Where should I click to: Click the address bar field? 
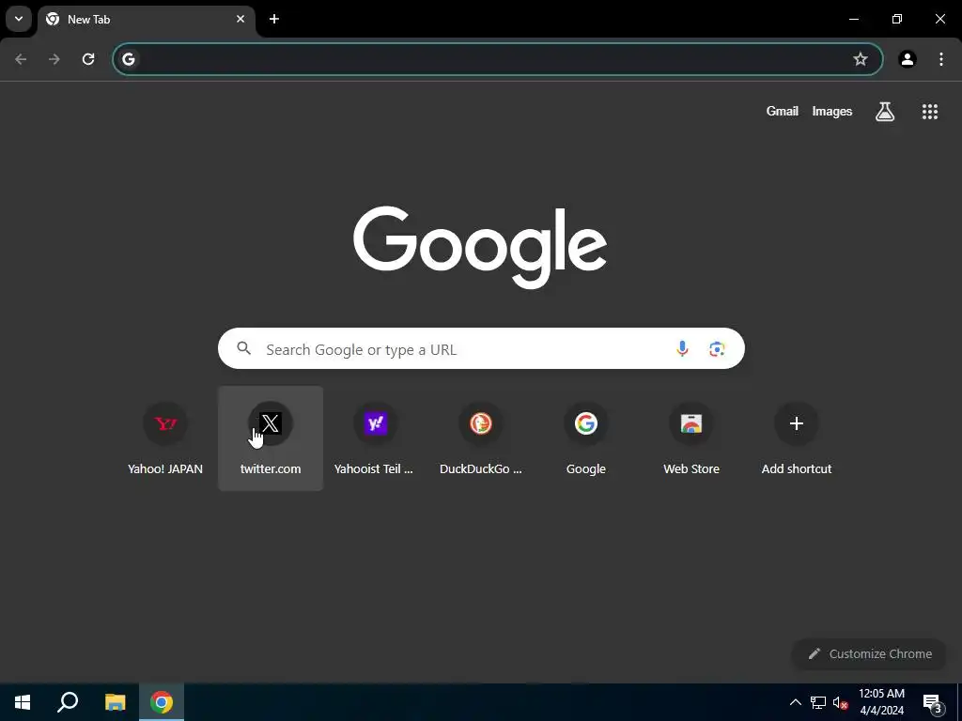tap(498, 59)
